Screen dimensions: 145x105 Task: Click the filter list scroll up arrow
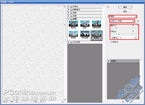[104, 6]
